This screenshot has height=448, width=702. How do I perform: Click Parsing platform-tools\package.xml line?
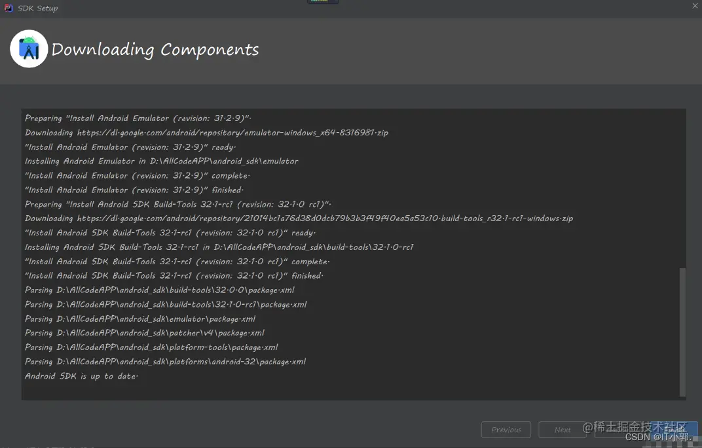[151, 347]
